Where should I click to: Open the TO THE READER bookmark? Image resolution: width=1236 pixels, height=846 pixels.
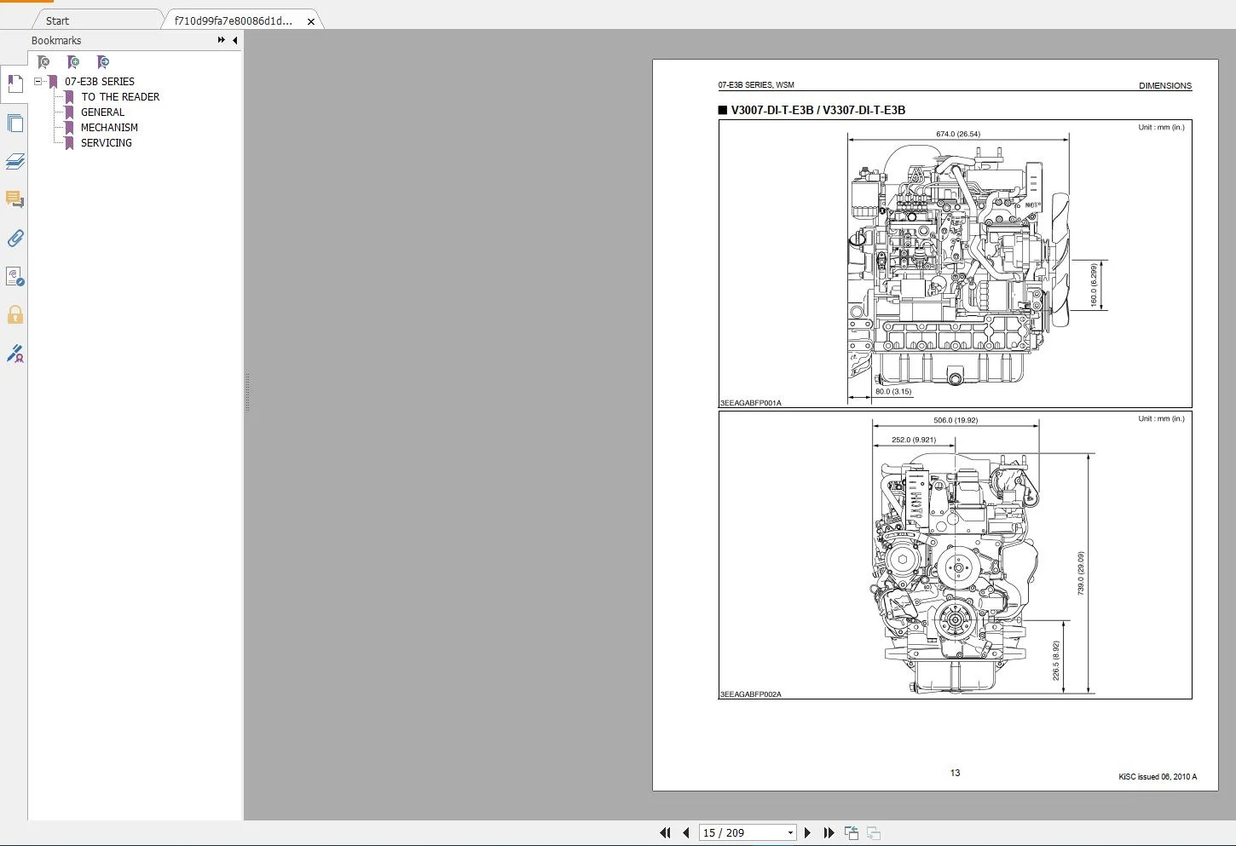click(120, 97)
